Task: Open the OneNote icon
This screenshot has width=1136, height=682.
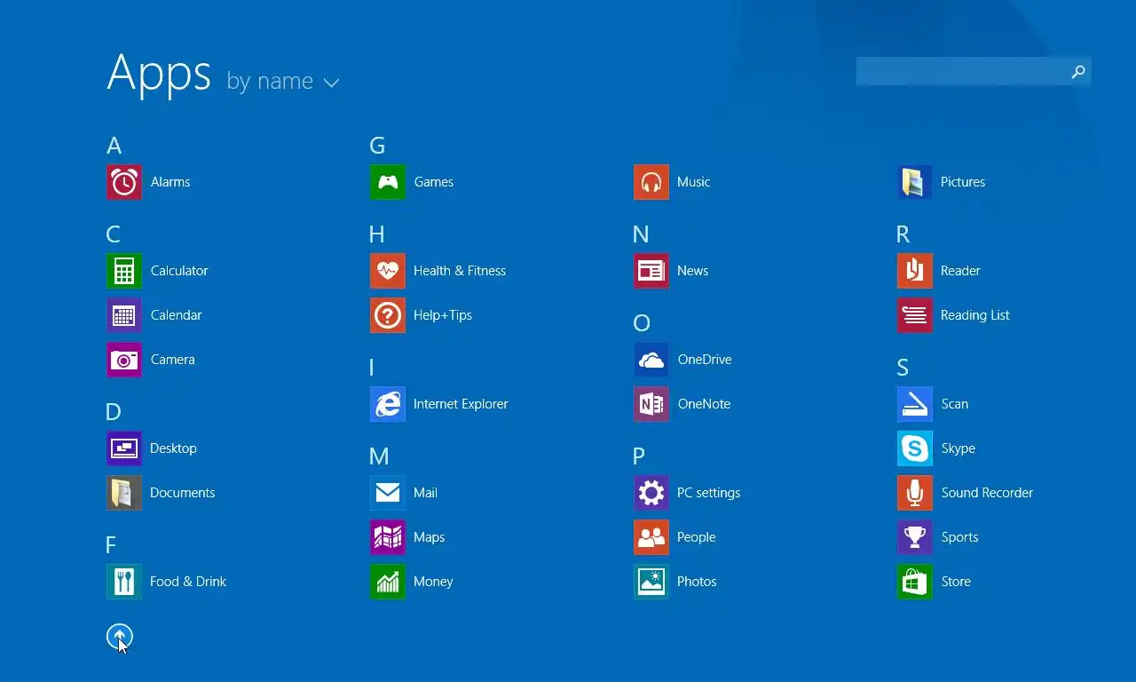Action: (651, 404)
